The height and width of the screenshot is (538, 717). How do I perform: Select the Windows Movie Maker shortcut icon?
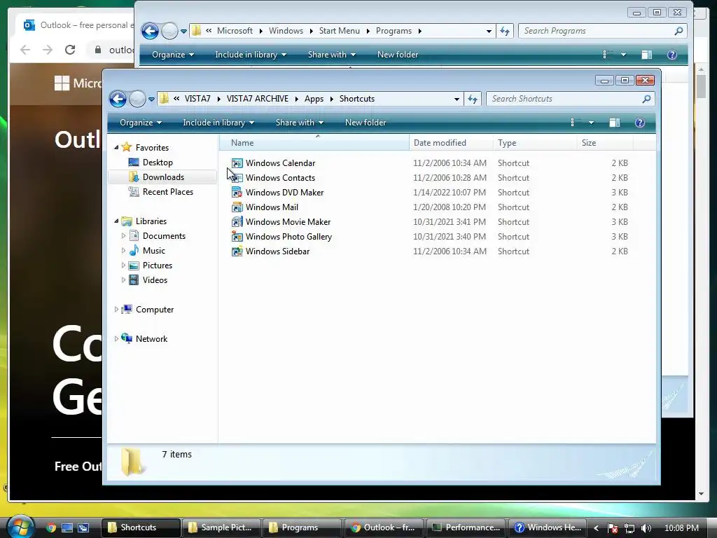click(x=237, y=222)
